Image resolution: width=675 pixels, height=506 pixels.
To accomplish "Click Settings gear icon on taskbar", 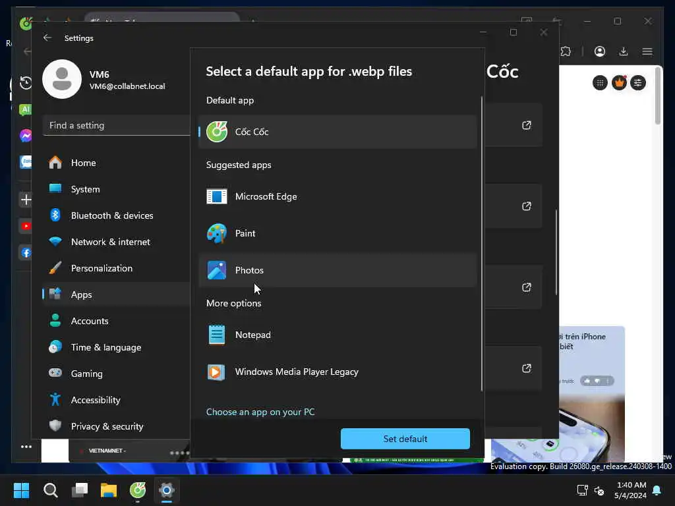I will (167, 490).
